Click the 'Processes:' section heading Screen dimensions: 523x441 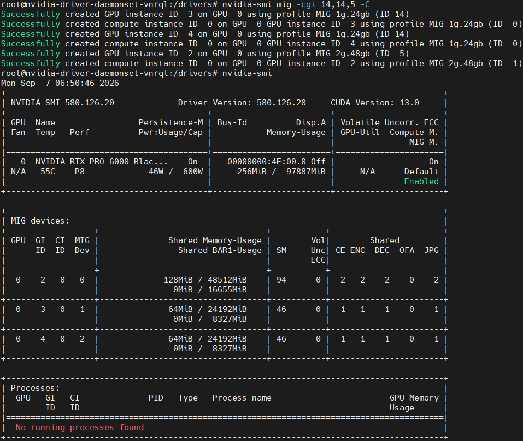click(35, 388)
